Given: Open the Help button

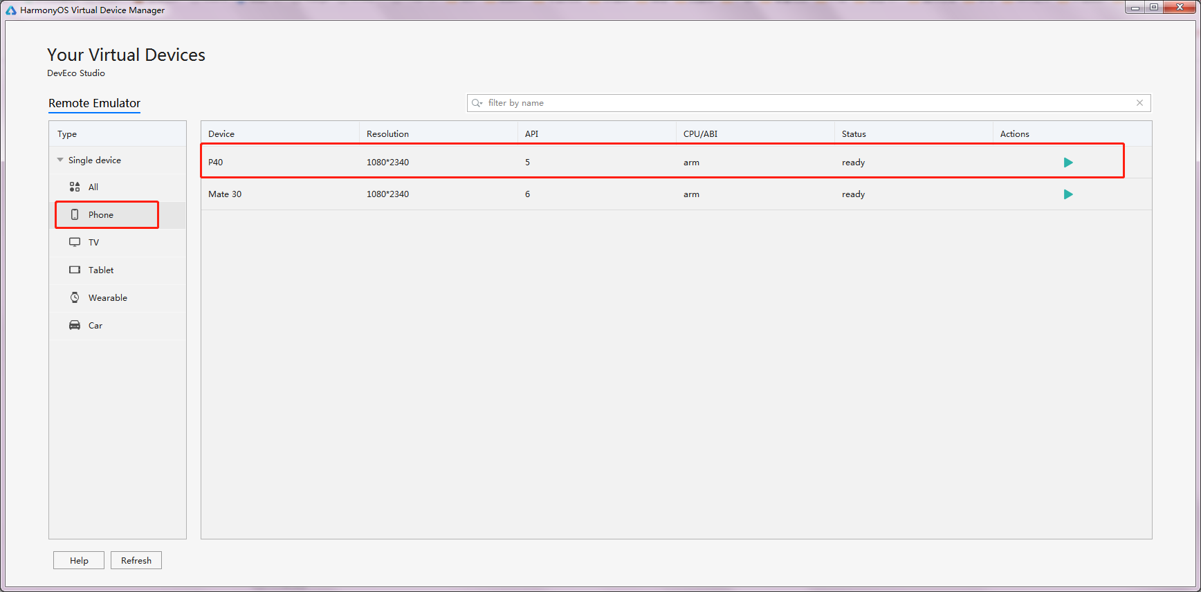Looking at the screenshot, I should point(79,560).
